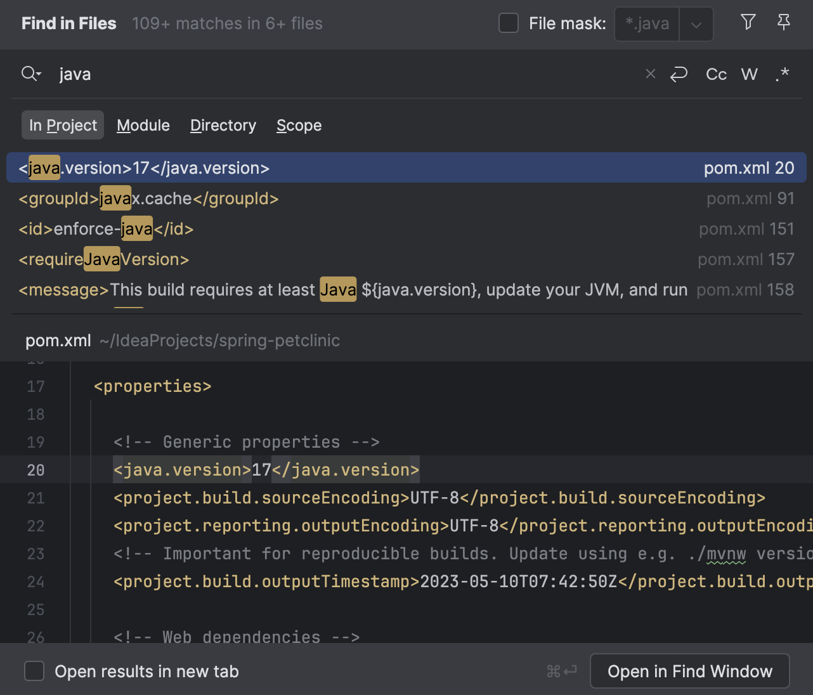Expand search history via magnifier arrow

coord(31,74)
